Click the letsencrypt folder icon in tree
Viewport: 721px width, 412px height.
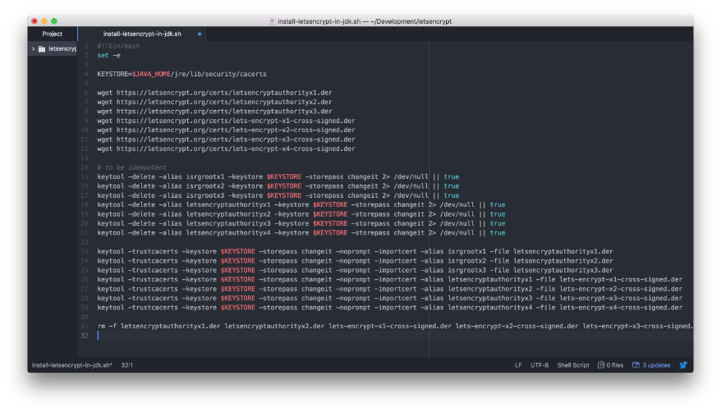[42, 49]
